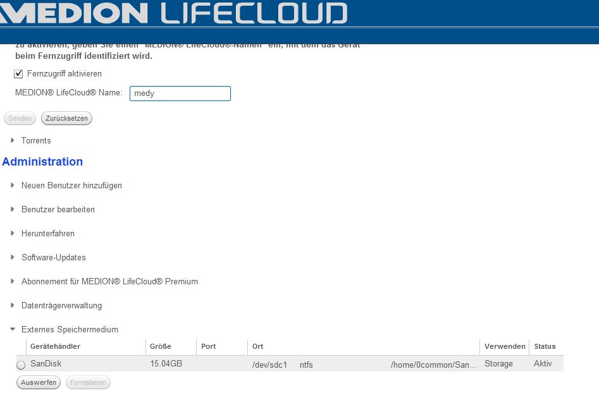Click the Größe column header
The width and height of the screenshot is (599, 393).
coord(161,346)
